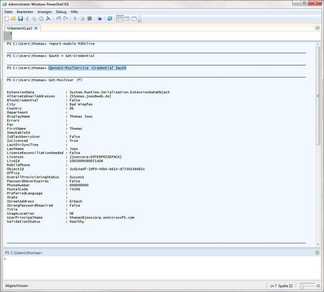Save the script with the floppy disk icon
This screenshot has height=292, width=324.
[20, 19]
